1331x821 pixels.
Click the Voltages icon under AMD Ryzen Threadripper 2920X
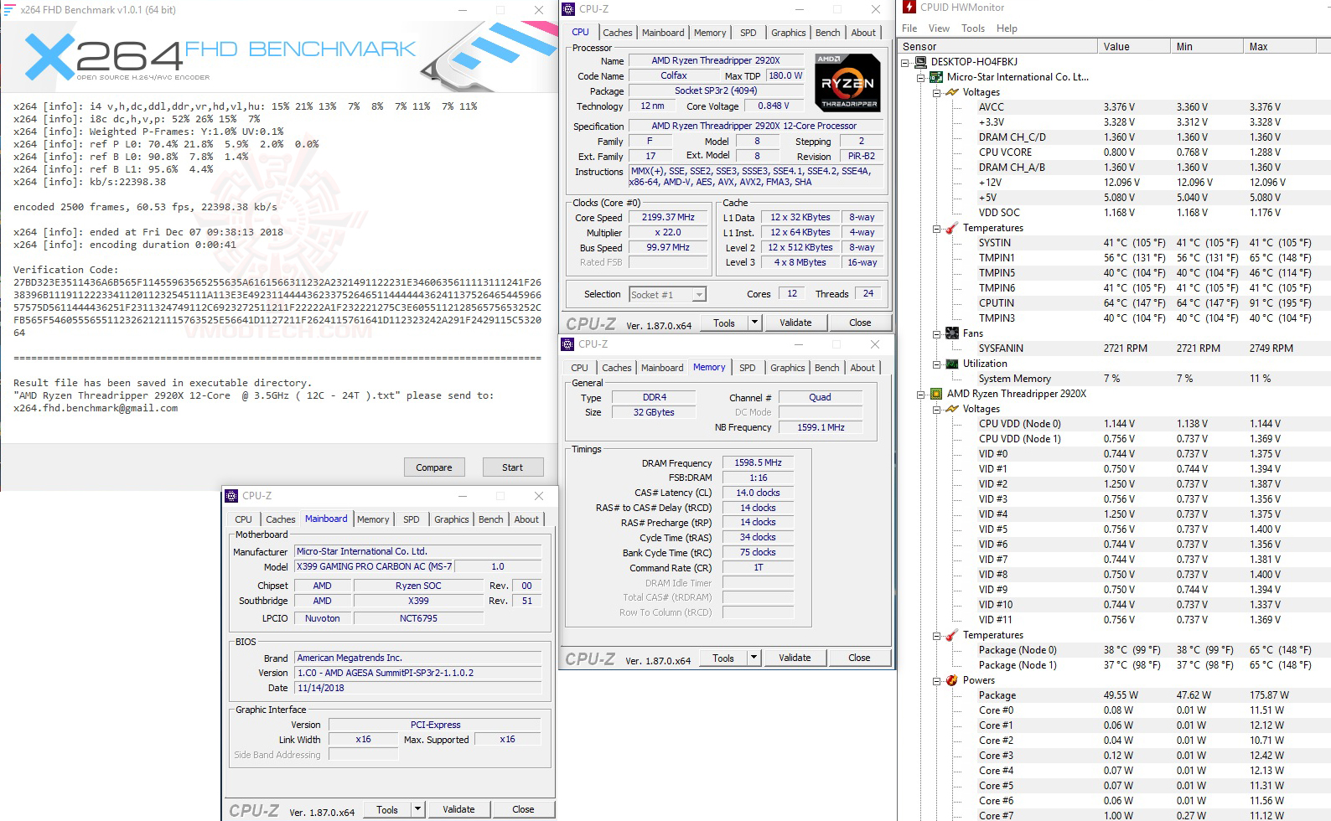952,409
